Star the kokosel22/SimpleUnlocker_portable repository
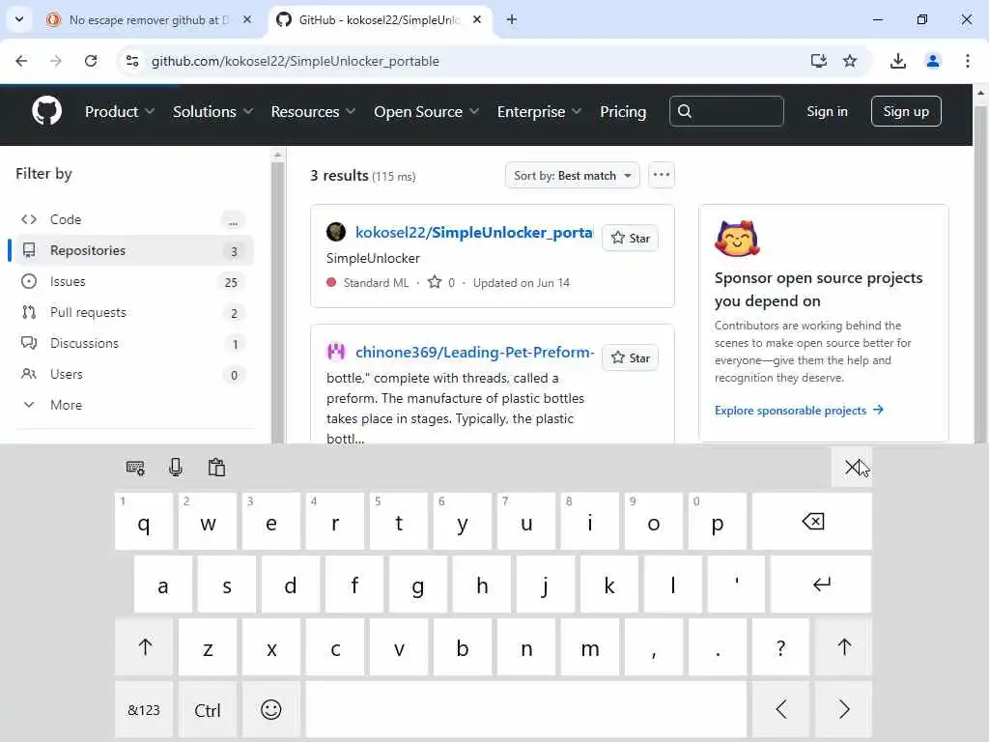This screenshot has width=989, height=742. pyautogui.click(x=630, y=238)
